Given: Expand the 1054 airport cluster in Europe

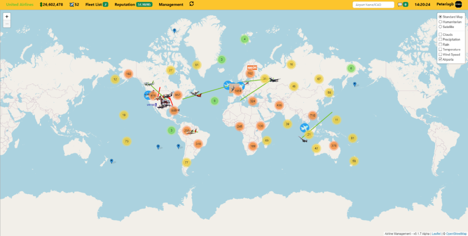Looking at the screenshot, I should click(238, 91).
